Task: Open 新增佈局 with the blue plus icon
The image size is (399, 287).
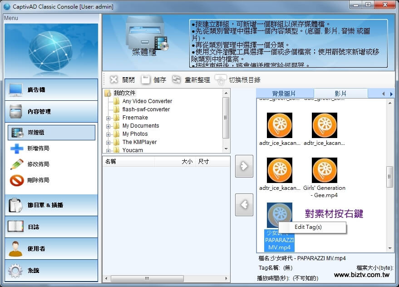Action: pos(17,148)
